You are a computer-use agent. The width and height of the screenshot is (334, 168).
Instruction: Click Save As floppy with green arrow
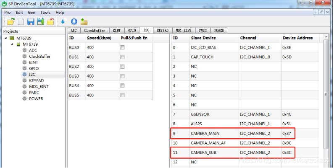click(41, 21)
